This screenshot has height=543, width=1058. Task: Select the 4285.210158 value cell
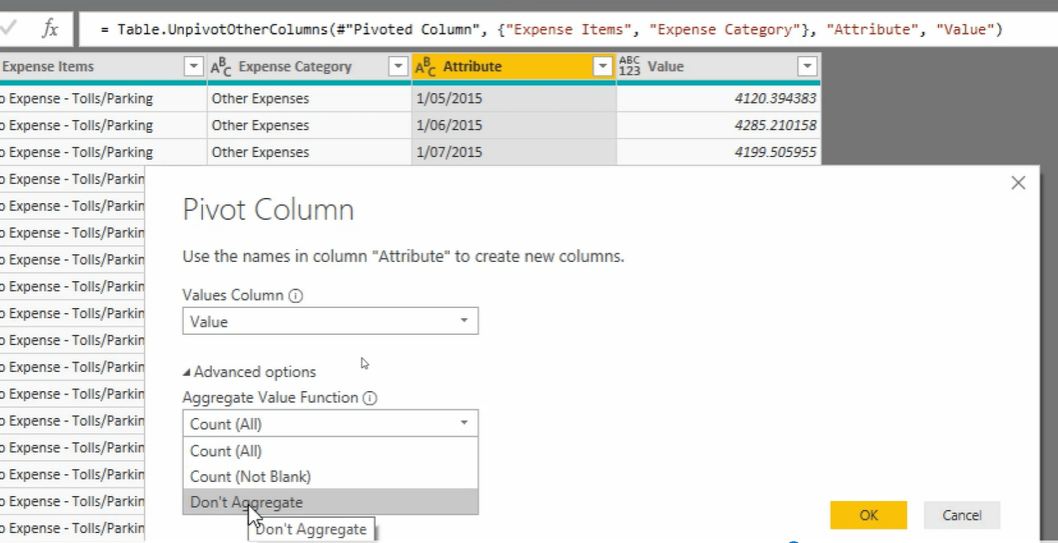tap(718, 125)
